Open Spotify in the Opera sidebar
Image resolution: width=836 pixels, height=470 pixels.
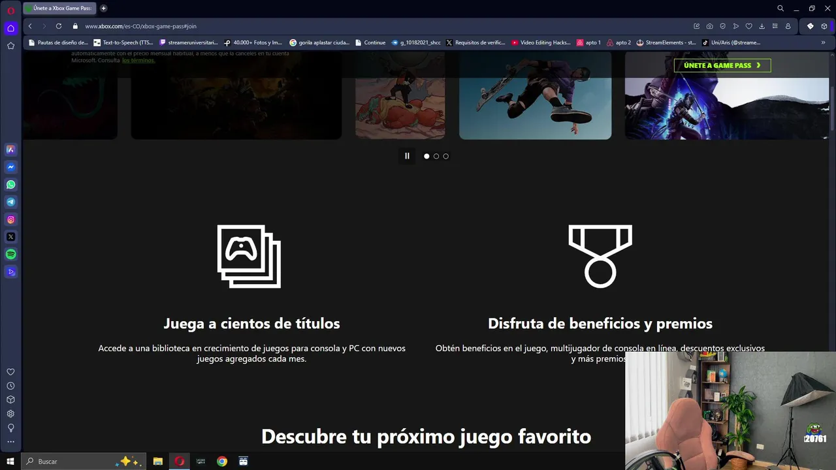coord(10,255)
